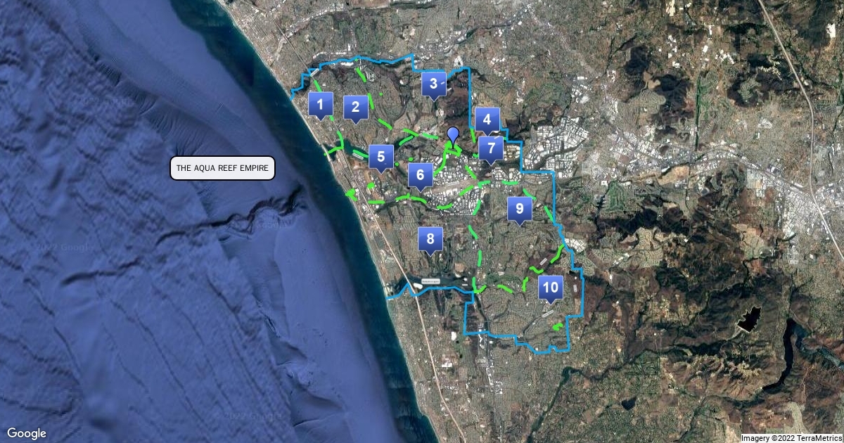The image size is (844, 443).
Task: Click the blue teardrop location pin
Action: (454, 136)
